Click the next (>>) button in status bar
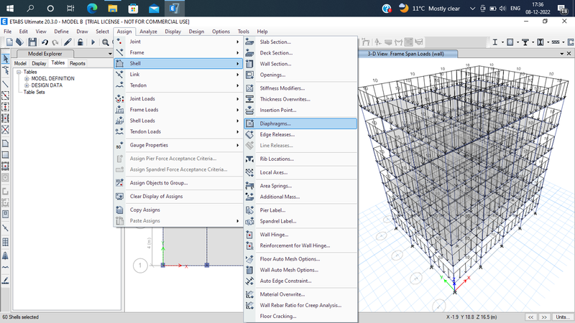Screen dimensions: 575x323 (545, 317)
